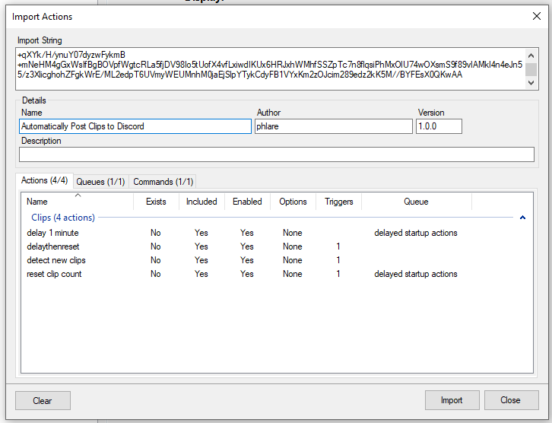Click the Queue column header
The height and width of the screenshot is (423, 552).
[416, 202]
